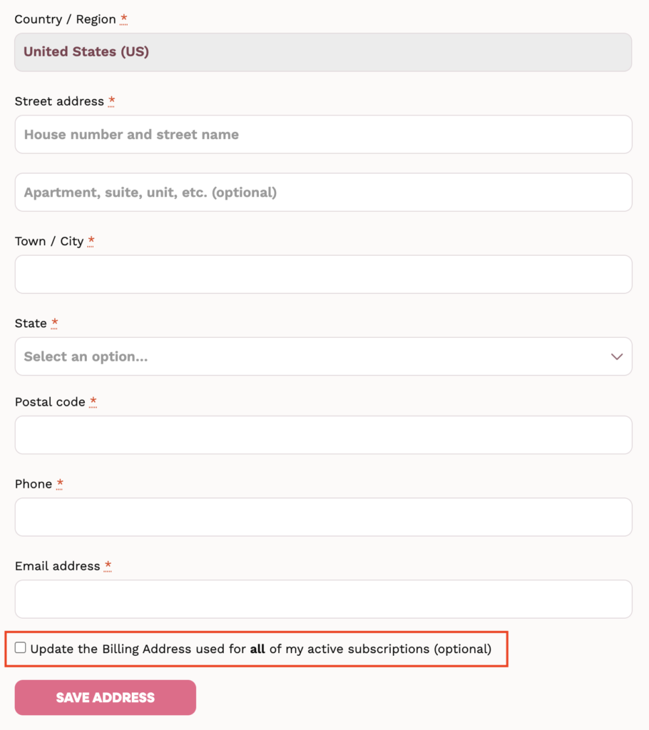
Task: Click the Street address label
Action: click(59, 101)
